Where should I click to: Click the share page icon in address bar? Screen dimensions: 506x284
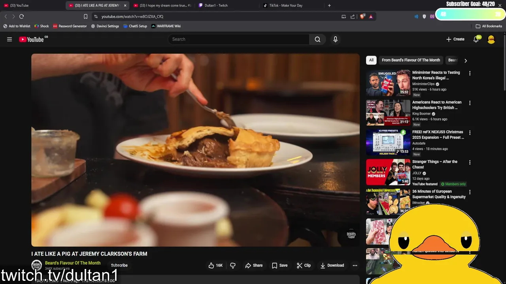352,17
